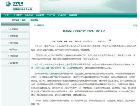Click the publish date 2022-09-16
The width and height of the screenshot is (139, 106).
(87, 41)
